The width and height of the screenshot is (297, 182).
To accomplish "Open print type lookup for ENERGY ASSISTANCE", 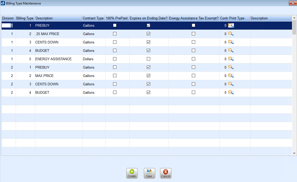I will coord(231,59).
